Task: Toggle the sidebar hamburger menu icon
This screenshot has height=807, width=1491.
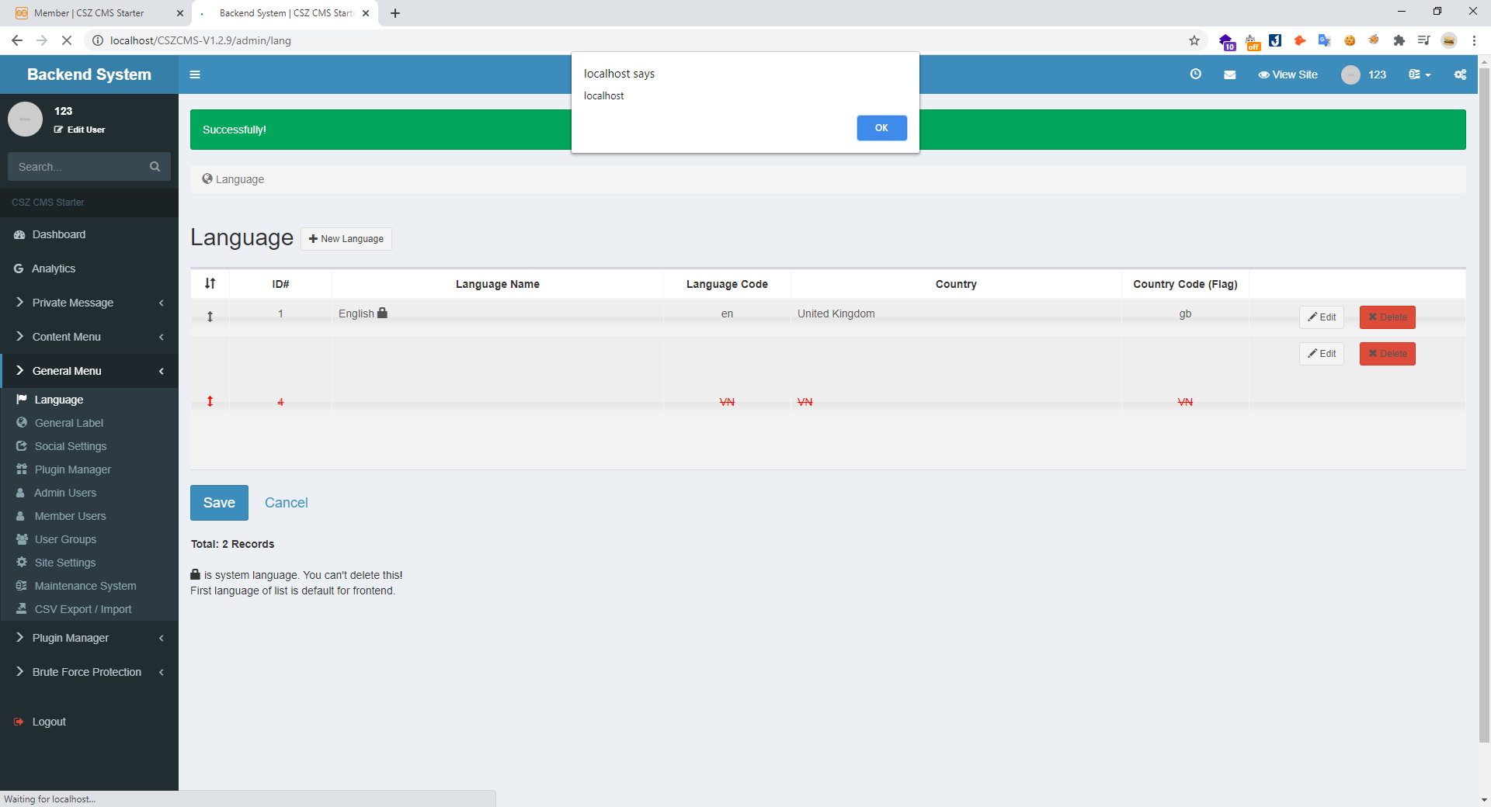Action: [x=195, y=74]
